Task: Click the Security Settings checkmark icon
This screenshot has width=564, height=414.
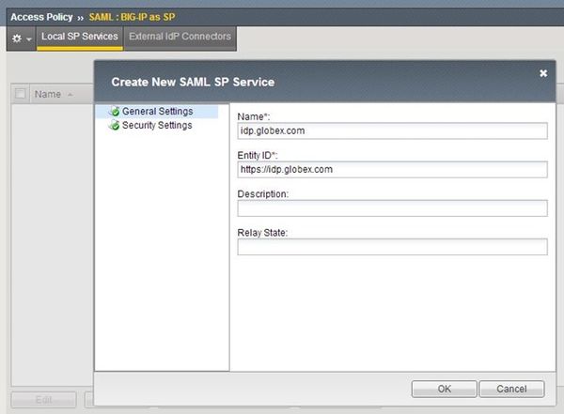Action: pos(114,126)
